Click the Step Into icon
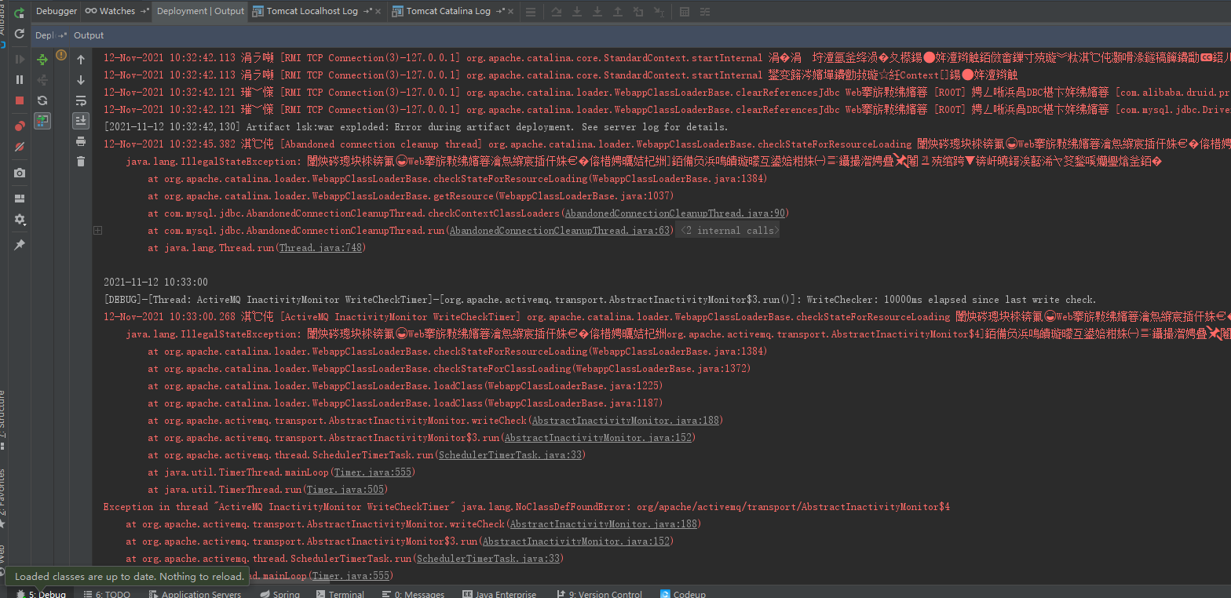This screenshot has height=598, width=1231. [577, 12]
